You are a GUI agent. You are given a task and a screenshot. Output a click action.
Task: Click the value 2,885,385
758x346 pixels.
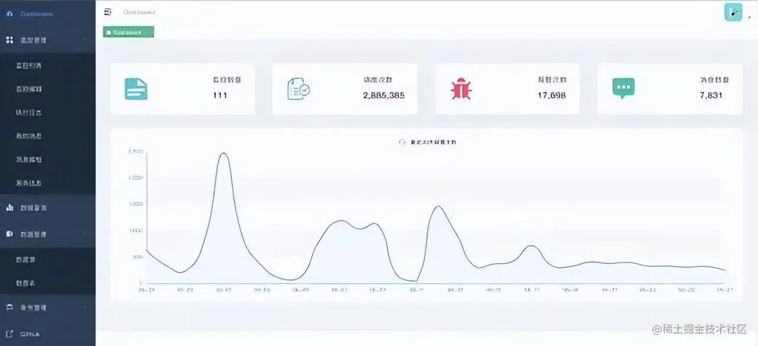pyautogui.click(x=384, y=95)
